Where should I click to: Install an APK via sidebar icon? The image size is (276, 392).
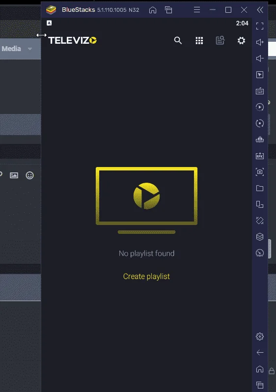pyautogui.click(x=260, y=156)
